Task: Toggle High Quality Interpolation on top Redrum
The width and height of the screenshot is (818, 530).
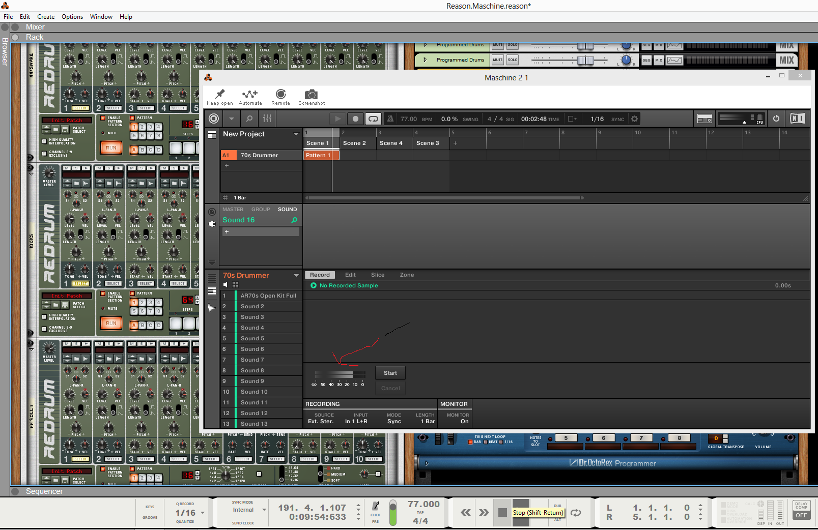Action: 44,141
